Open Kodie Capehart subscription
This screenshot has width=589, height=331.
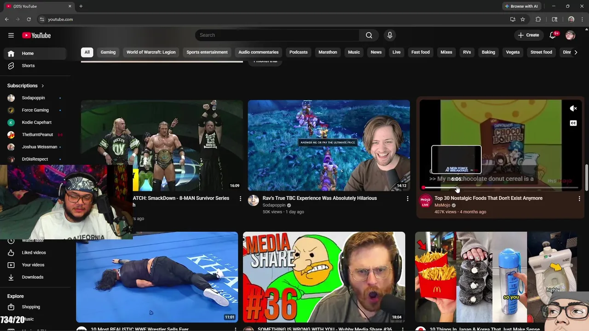35,122
